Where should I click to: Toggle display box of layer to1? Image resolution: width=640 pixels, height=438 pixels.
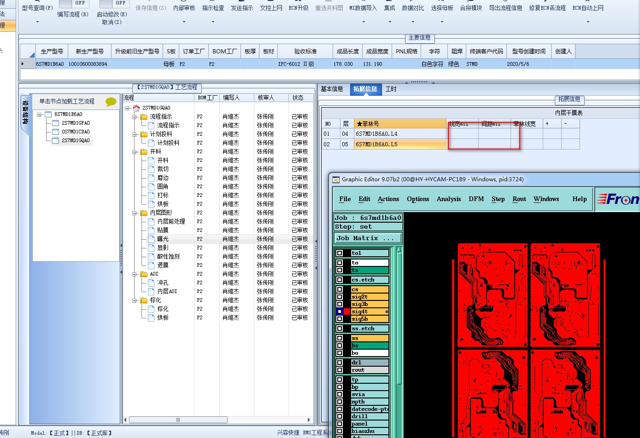(x=340, y=253)
